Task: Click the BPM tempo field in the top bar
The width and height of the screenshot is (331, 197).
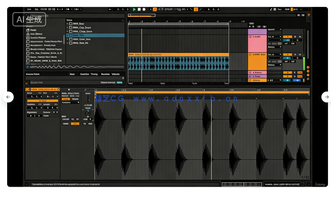Action: (x=43, y=9)
